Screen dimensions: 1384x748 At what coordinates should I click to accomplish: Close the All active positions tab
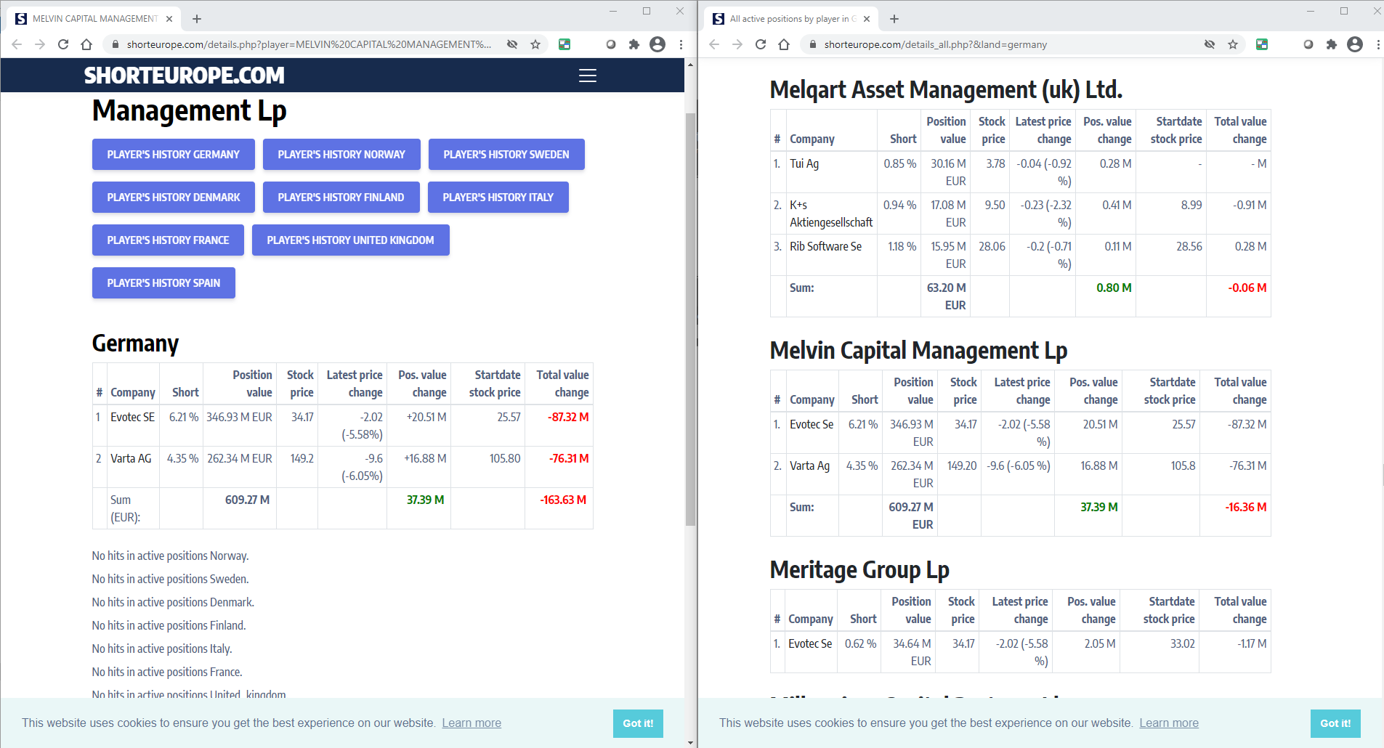point(867,19)
